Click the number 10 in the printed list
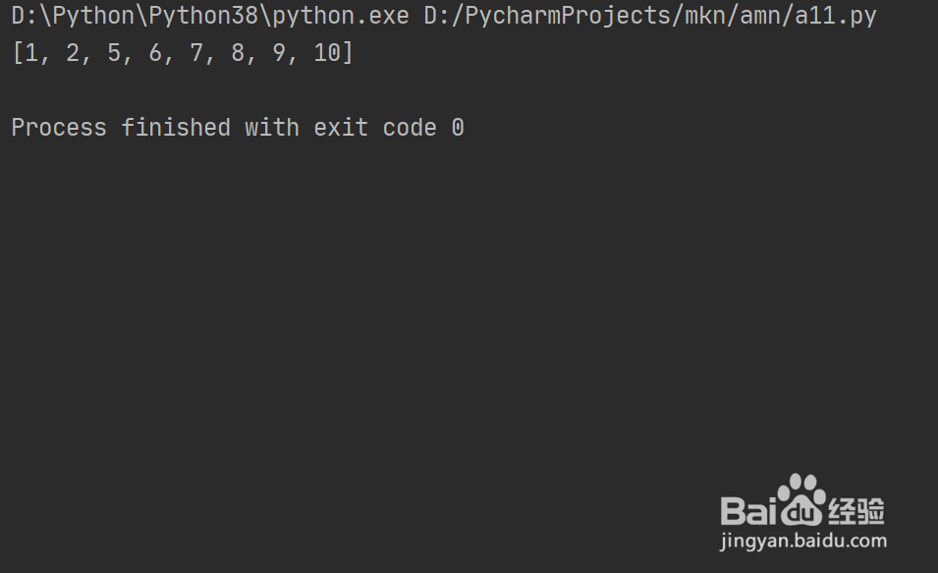The width and height of the screenshot is (938, 573). click(x=326, y=53)
